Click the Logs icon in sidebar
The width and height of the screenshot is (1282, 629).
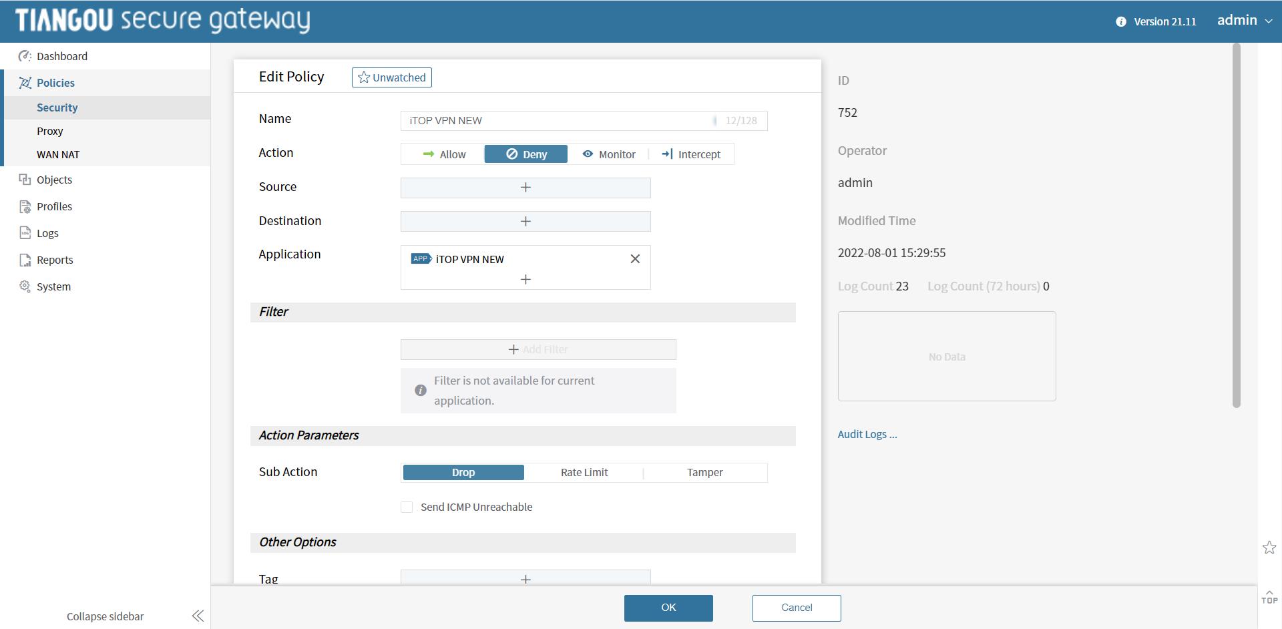pos(25,233)
